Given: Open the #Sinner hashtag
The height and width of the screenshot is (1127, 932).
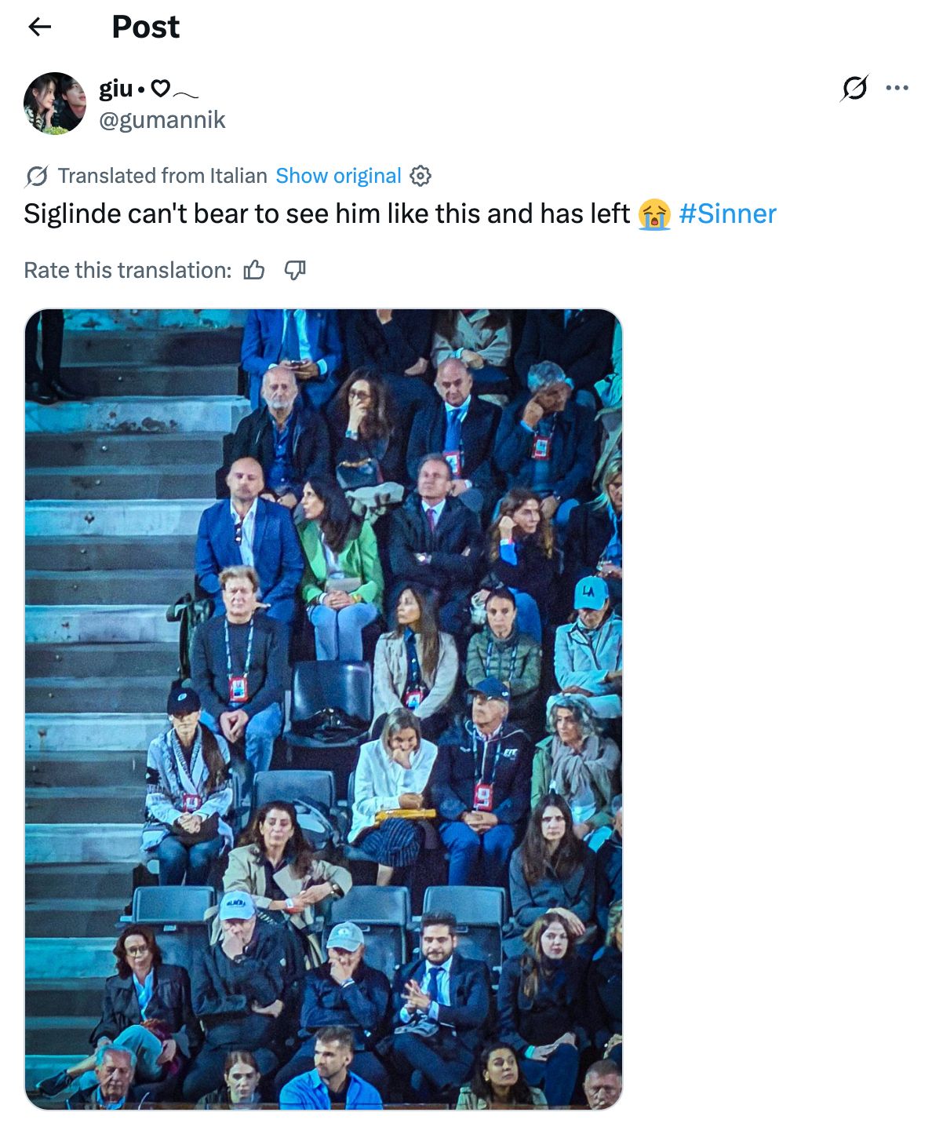Looking at the screenshot, I should 728,213.
